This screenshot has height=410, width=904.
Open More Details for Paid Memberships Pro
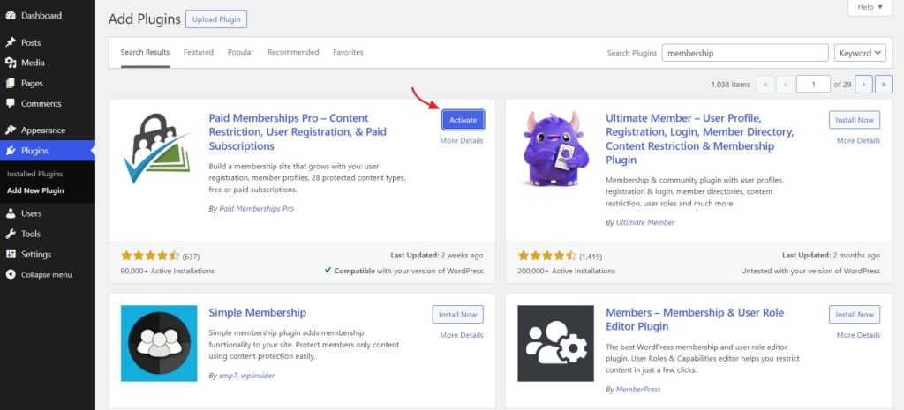[462, 140]
